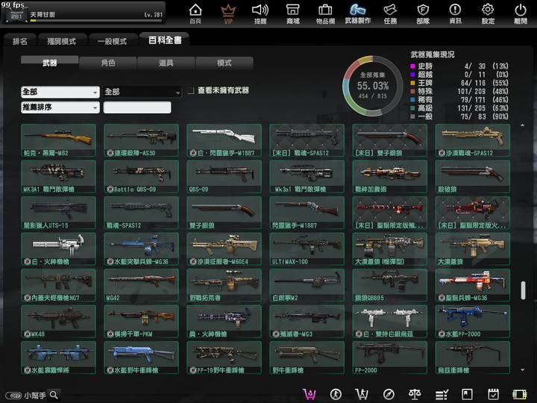Switch to the 殭屍模式 tab

[61, 41]
